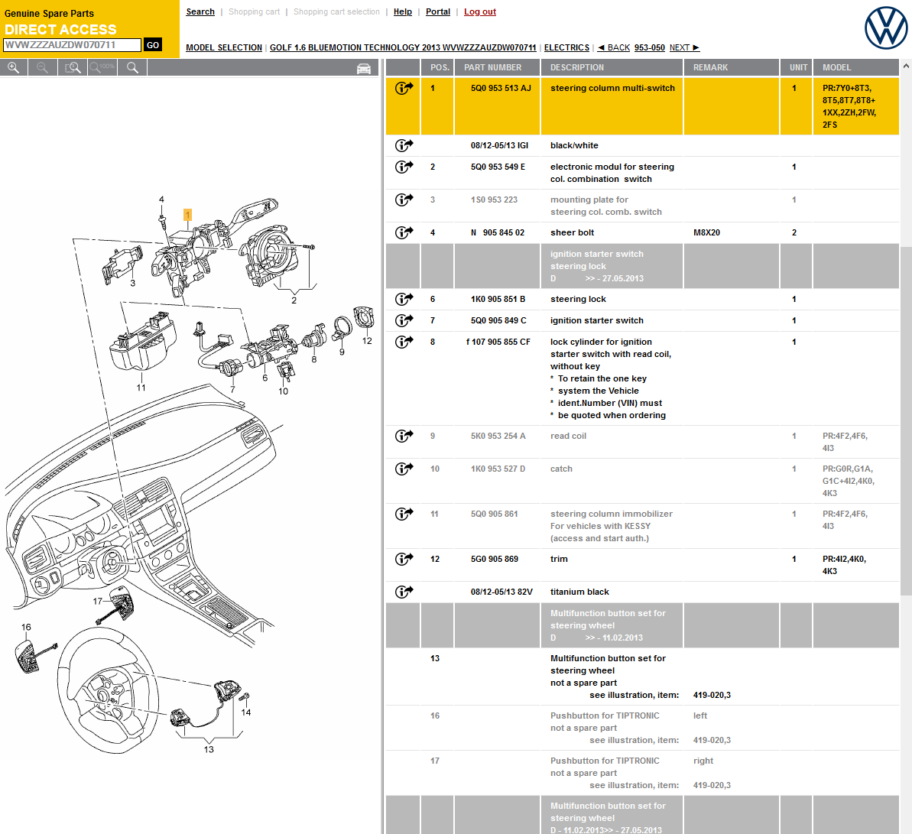The image size is (912, 834).
Task: Click part number 5Q0 953 513 AJ
Action: tap(501, 88)
